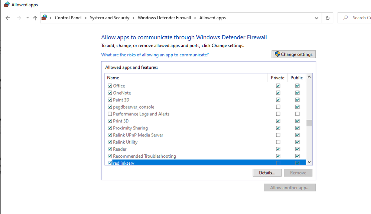Click the Forward navigation arrow
Image resolution: width=371 pixels, height=214 pixels.
19,18
